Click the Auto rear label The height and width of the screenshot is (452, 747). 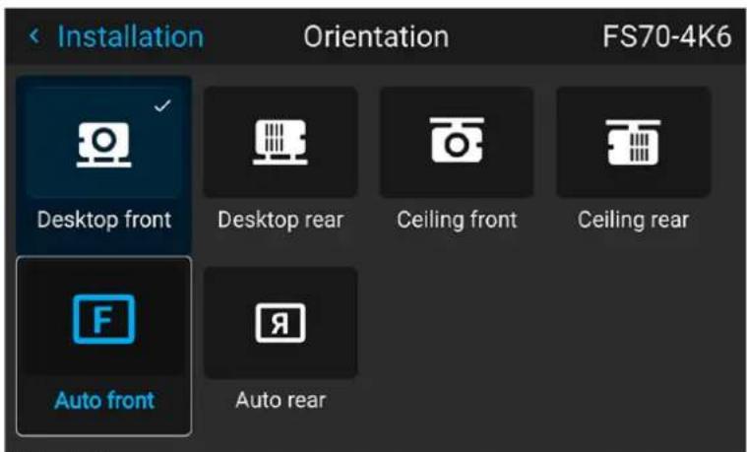tap(280, 400)
